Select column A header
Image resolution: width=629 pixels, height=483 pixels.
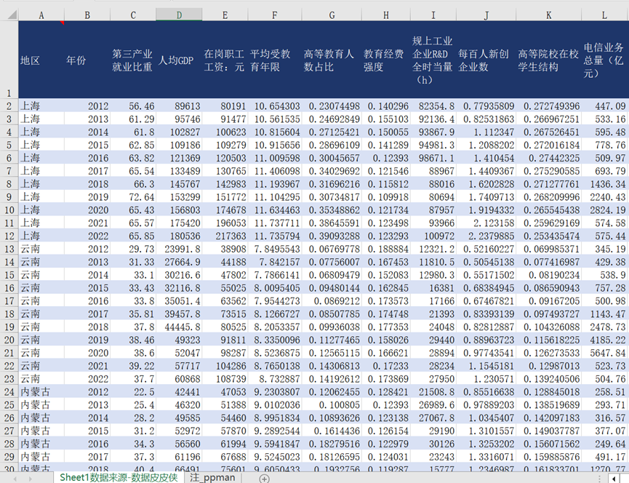(41, 15)
